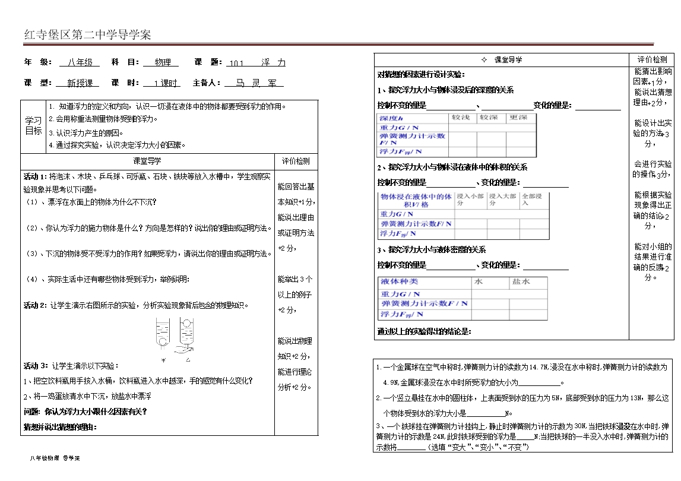Click the 通过以上的实验得出的结论是 line

(x=425, y=331)
